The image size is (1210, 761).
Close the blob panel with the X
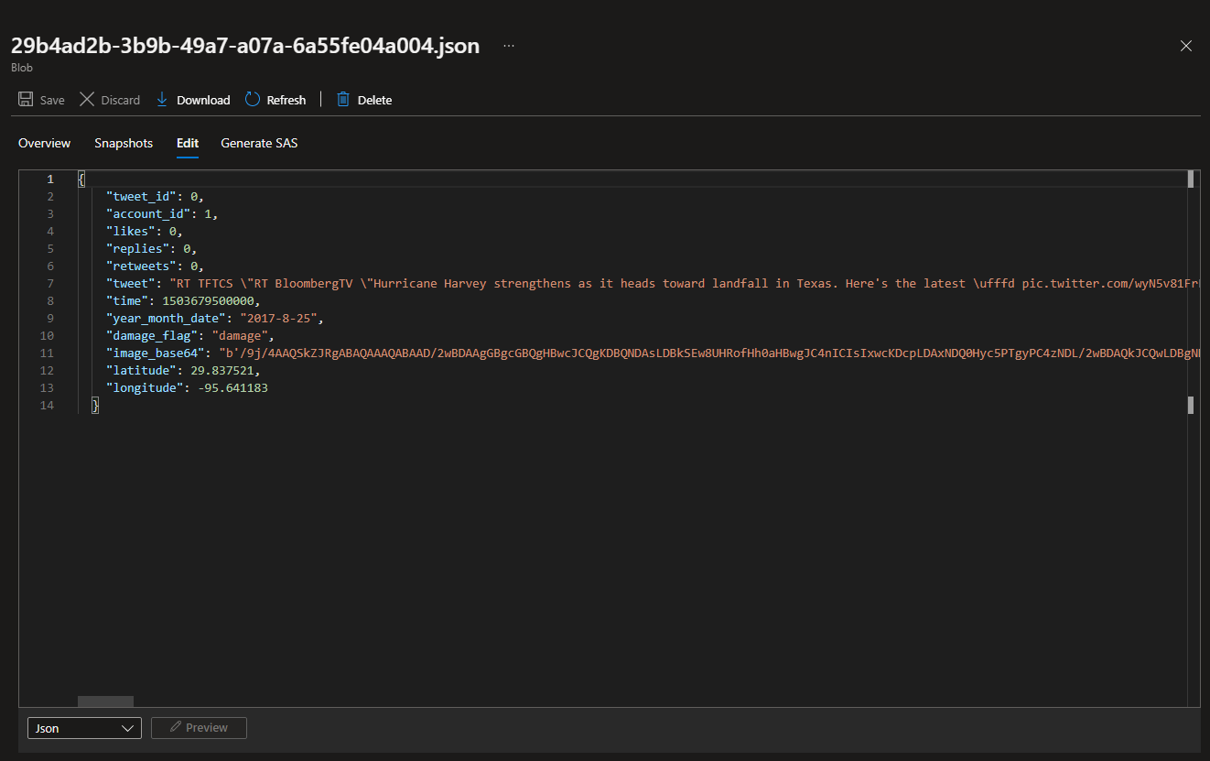(1186, 46)
